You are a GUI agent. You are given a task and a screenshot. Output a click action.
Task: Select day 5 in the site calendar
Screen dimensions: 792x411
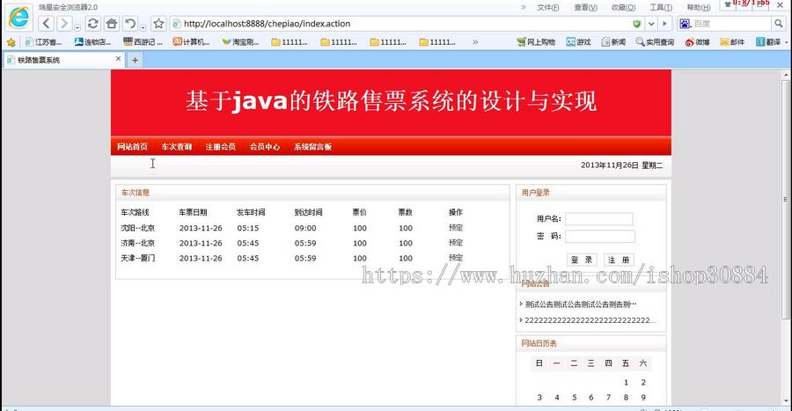click(575, 398)
